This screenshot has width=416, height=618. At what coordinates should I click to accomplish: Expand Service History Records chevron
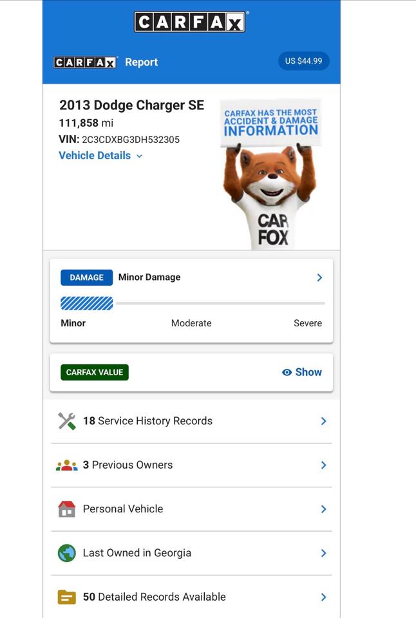pos(324,421)
